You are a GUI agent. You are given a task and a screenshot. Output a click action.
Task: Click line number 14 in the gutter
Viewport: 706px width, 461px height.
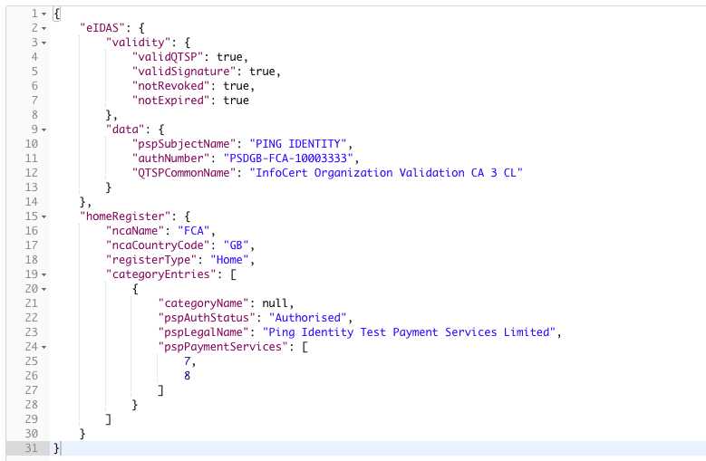click(31, 202)
